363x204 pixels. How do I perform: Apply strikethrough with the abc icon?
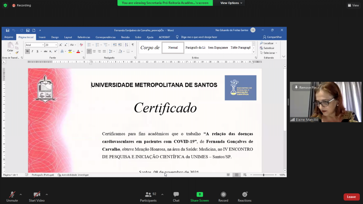[46, 51]
